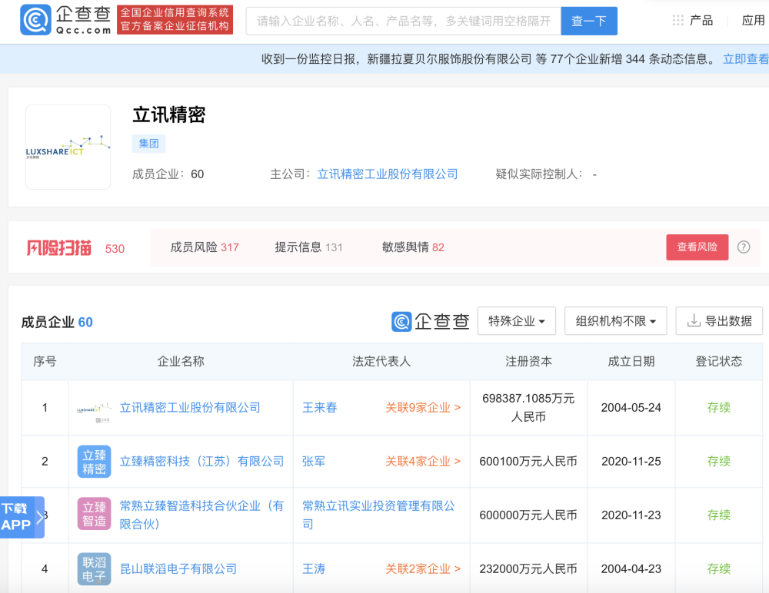
Task: Expand the 组织机构不限 dropdown filter
Action: (615, 321)
